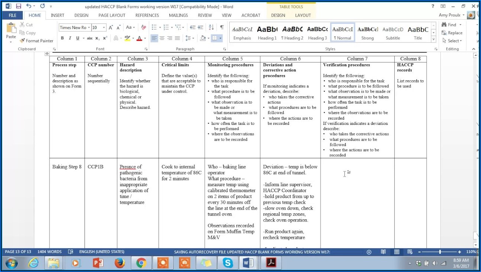Open the Table Tools LAYOUT tab
Viewport: 481px width, 272px height.
pyautogui.click(x=303, y=15)
